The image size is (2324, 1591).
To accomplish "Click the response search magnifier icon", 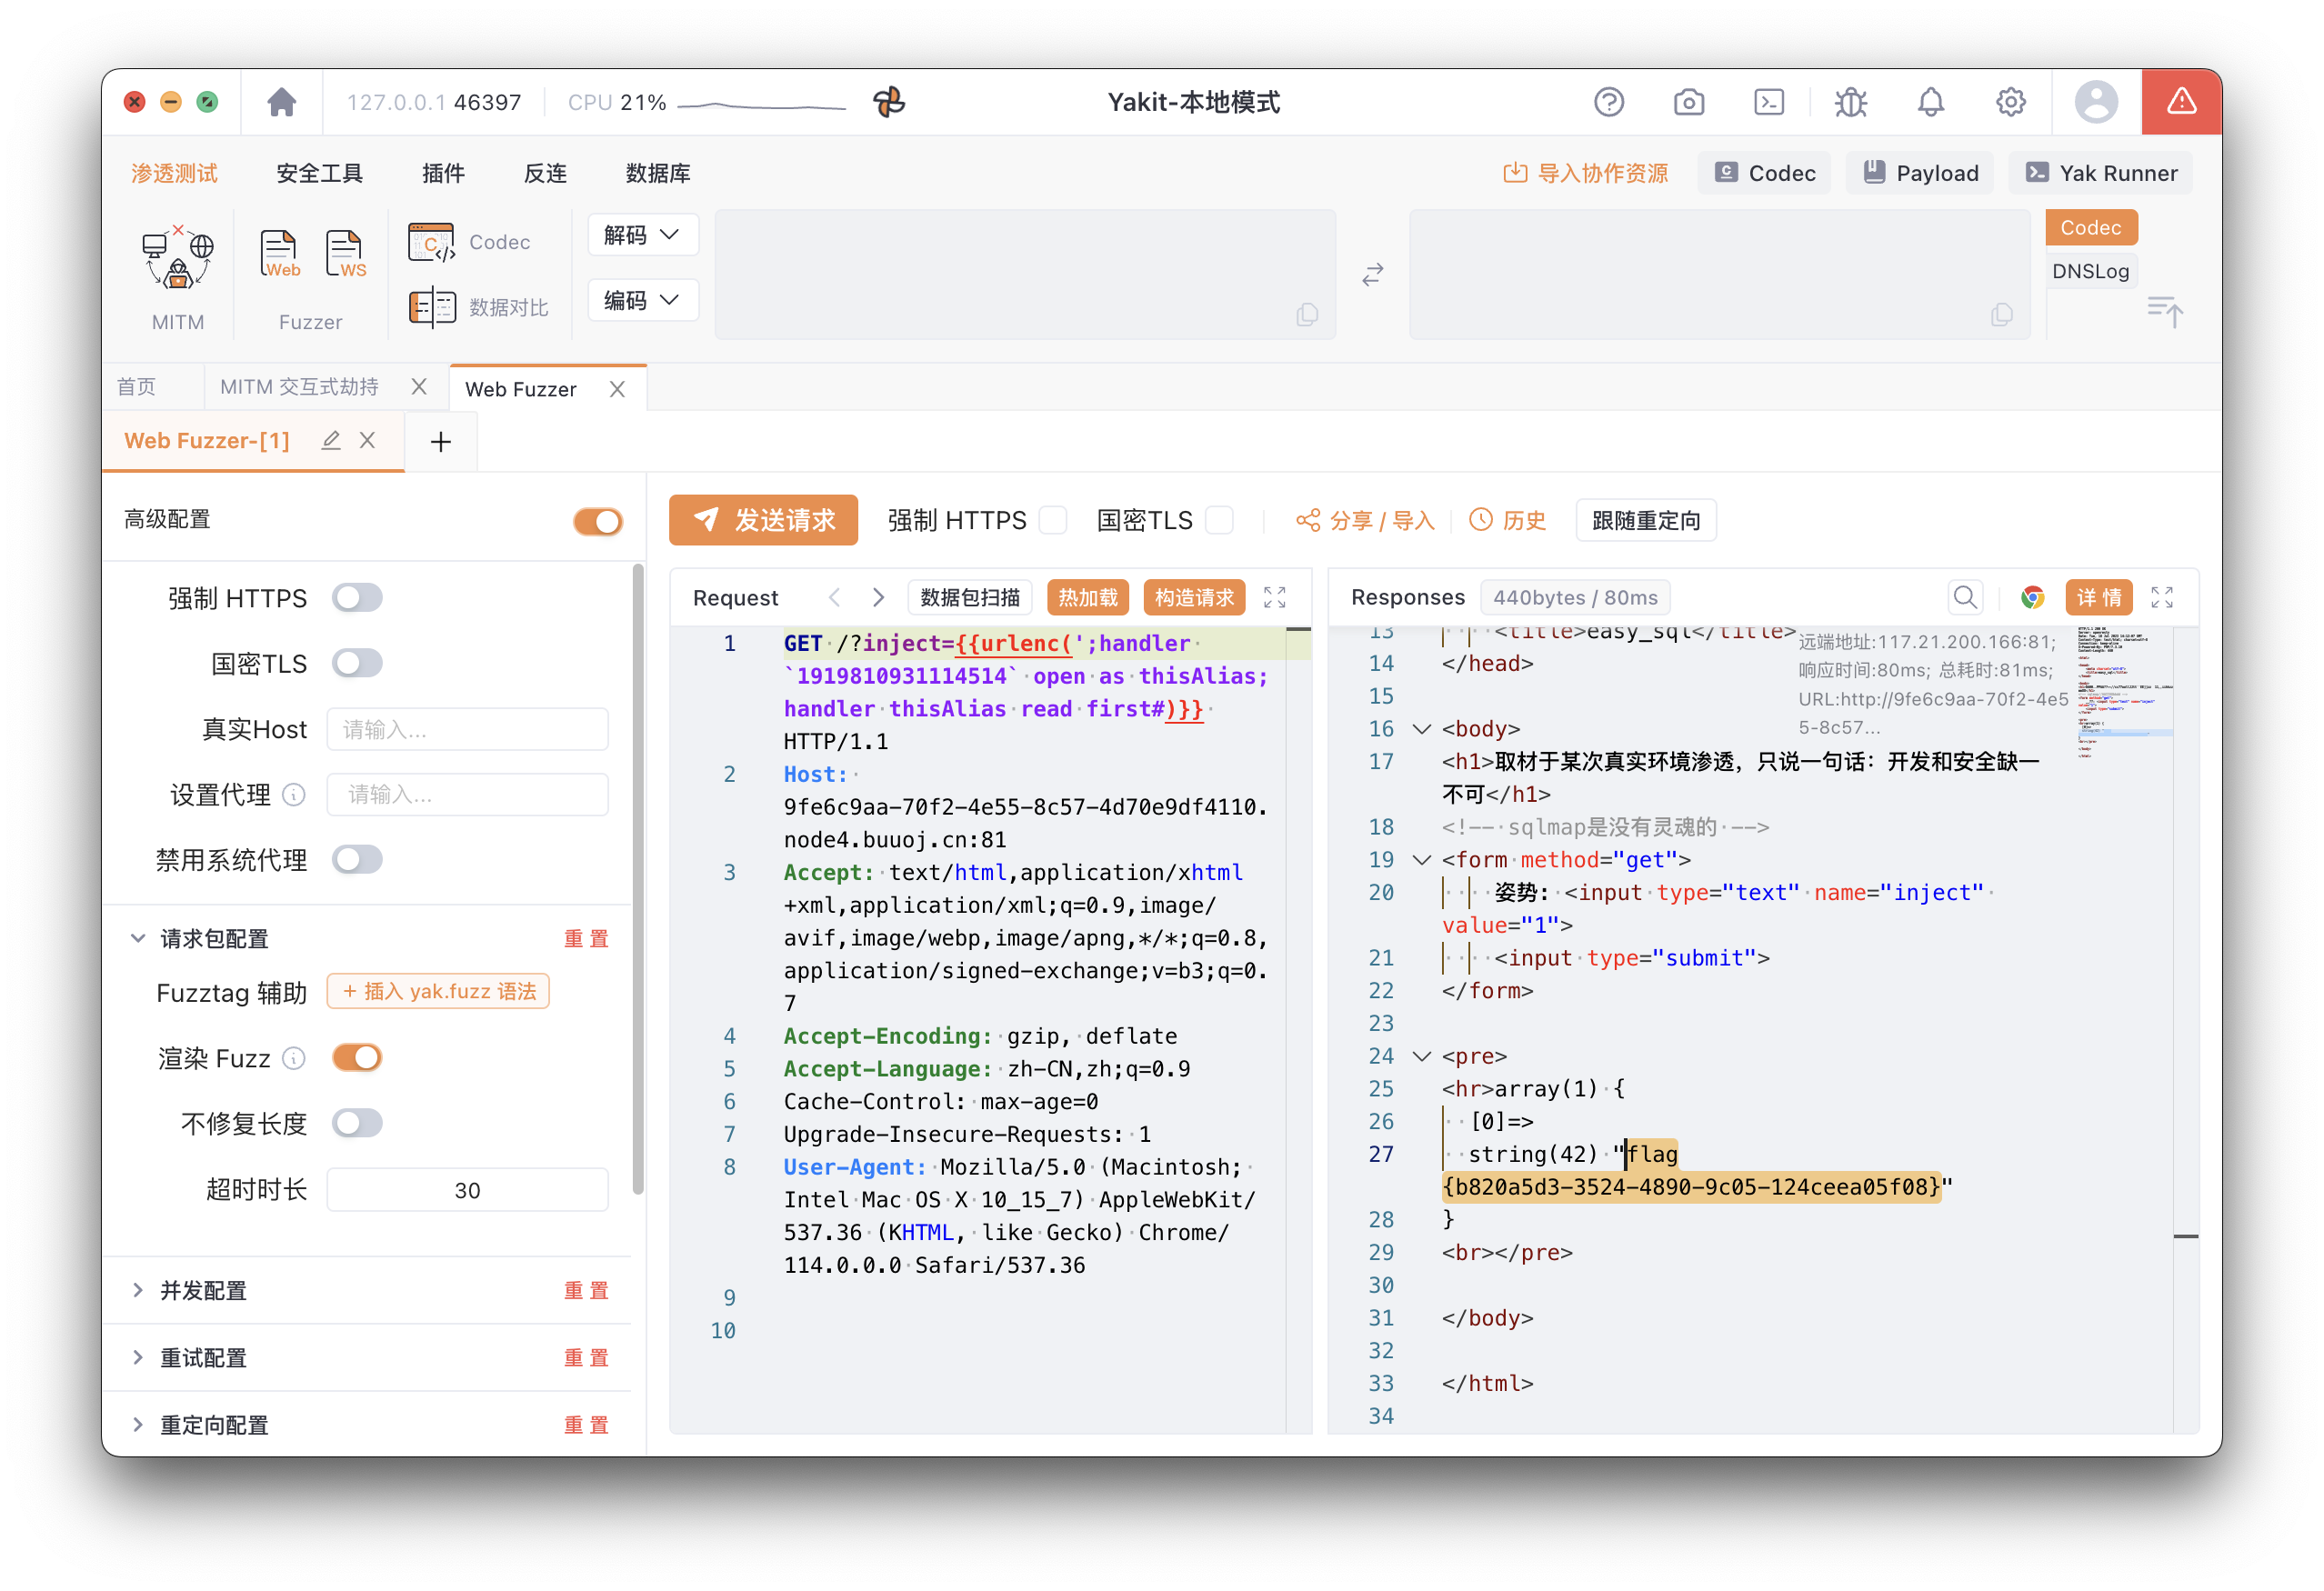I will pyautogui.click(x=1965, y=597).
